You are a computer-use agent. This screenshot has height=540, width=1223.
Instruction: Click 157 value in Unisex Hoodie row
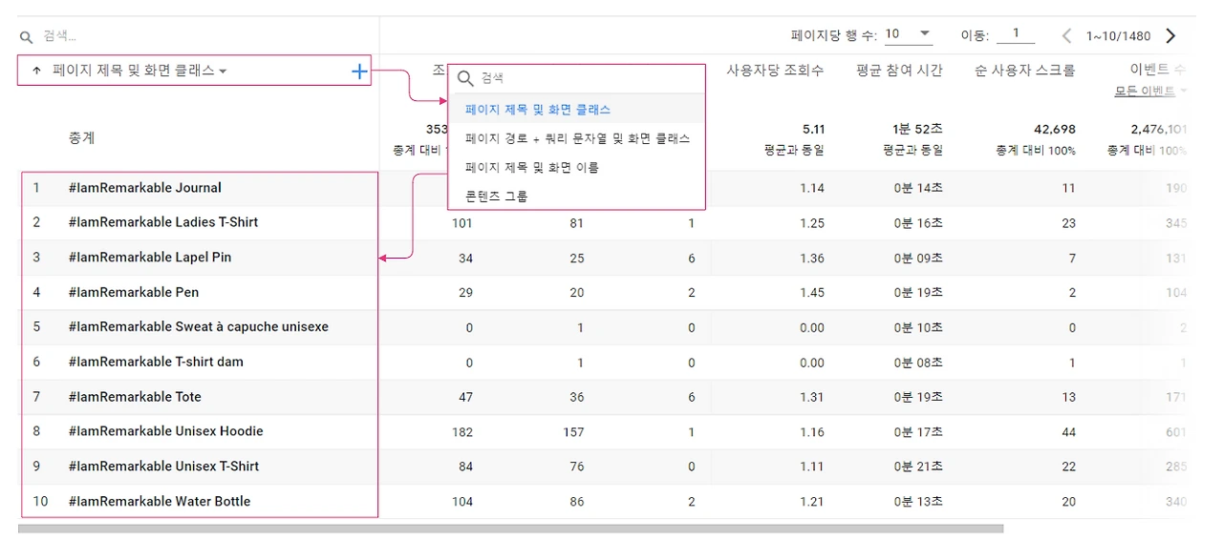pyautogui.click(x=573, y=432)
